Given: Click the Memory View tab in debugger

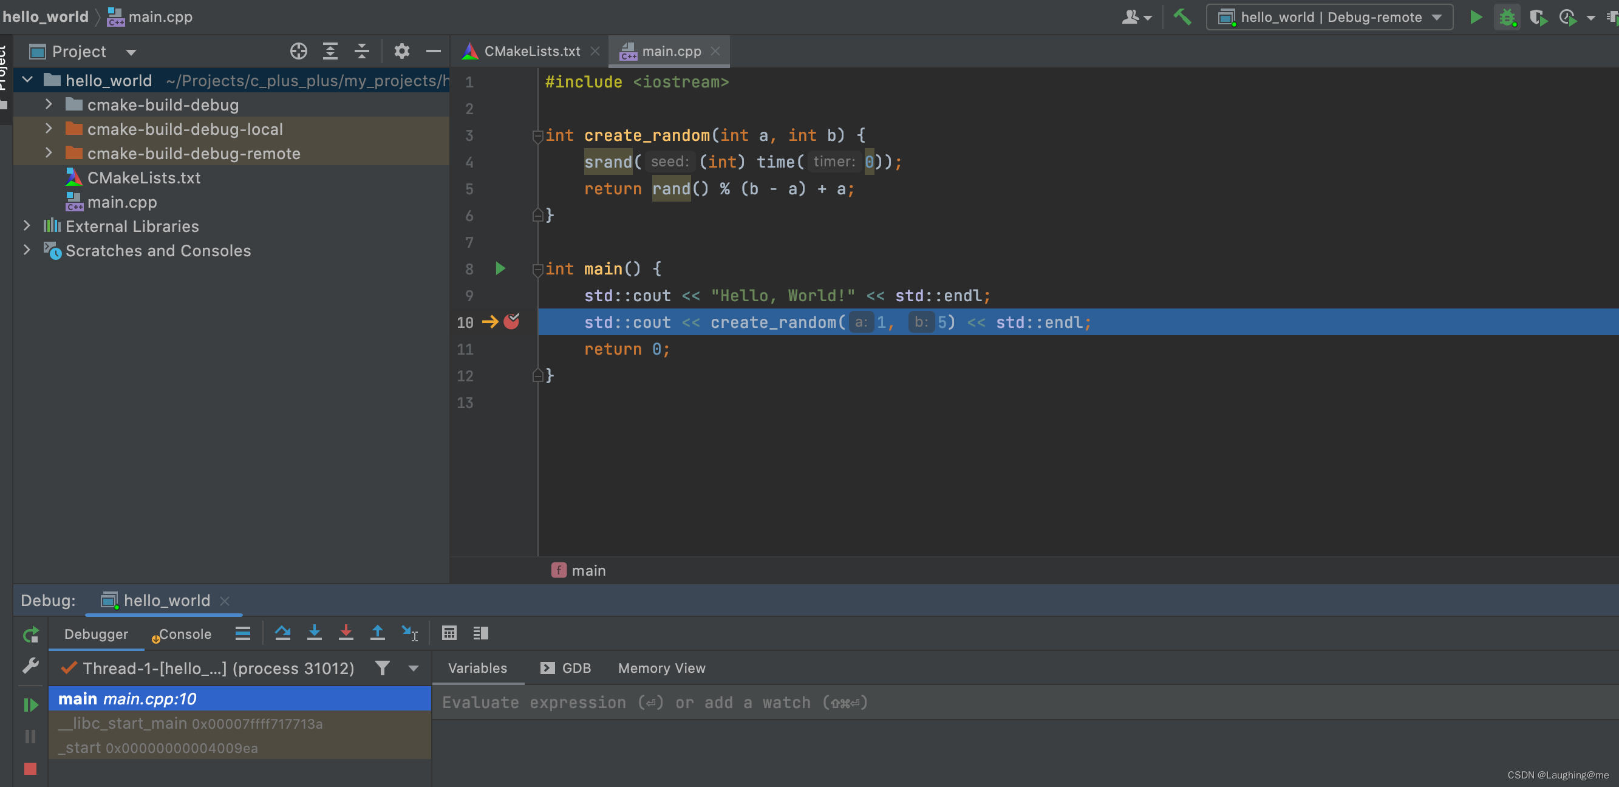Looking at the screenshot, I should click(661, 668).
